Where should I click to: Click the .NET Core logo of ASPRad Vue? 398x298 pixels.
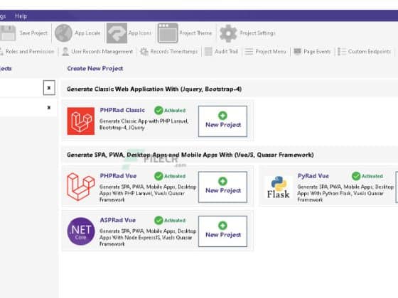pyautogui.click(x=81, y=231)
